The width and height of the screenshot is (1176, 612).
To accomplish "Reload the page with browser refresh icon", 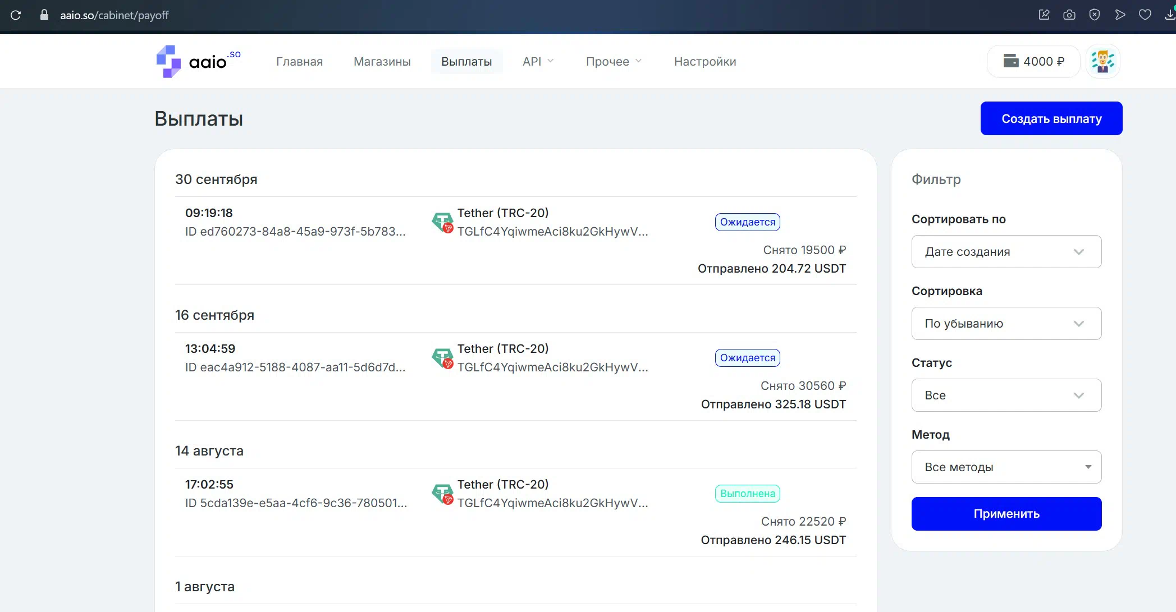I will 16,15.
